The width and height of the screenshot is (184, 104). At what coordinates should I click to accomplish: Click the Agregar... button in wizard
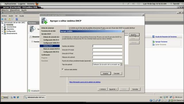click(x=134, y=35)
